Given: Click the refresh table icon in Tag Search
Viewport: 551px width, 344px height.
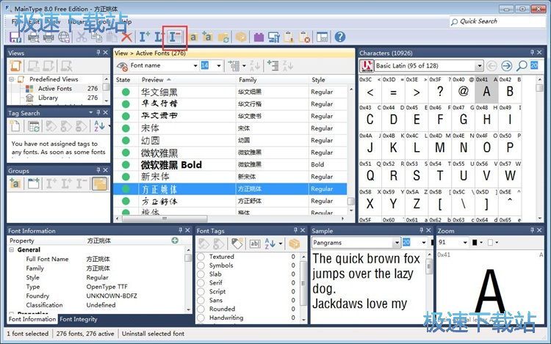Looking at the screenshot, I should point(34,126).
